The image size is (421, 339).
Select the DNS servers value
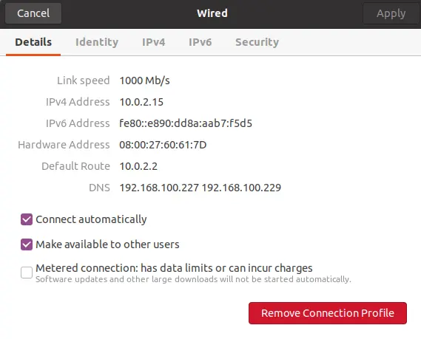click(201, 188)
